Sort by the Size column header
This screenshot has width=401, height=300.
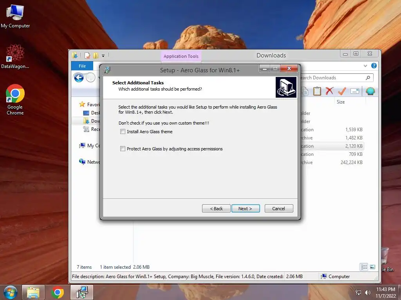coord(340,102)
